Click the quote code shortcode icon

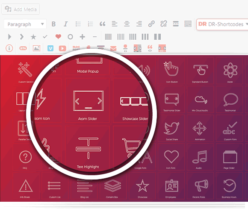point(150,48)
